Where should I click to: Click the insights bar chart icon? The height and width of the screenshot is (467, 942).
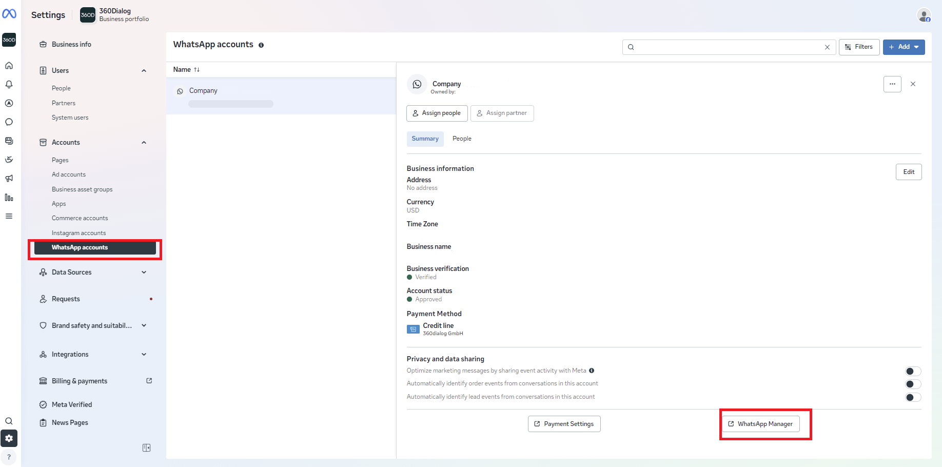click(x=9, y=198)
